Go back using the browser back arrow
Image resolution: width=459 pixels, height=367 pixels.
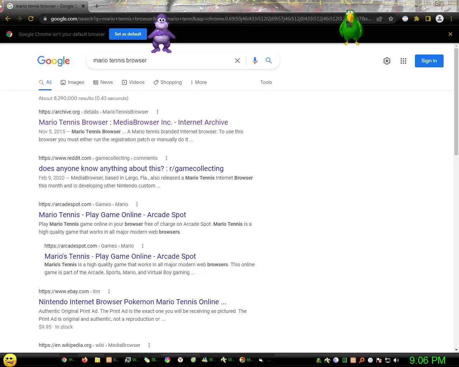pos(8,19)
